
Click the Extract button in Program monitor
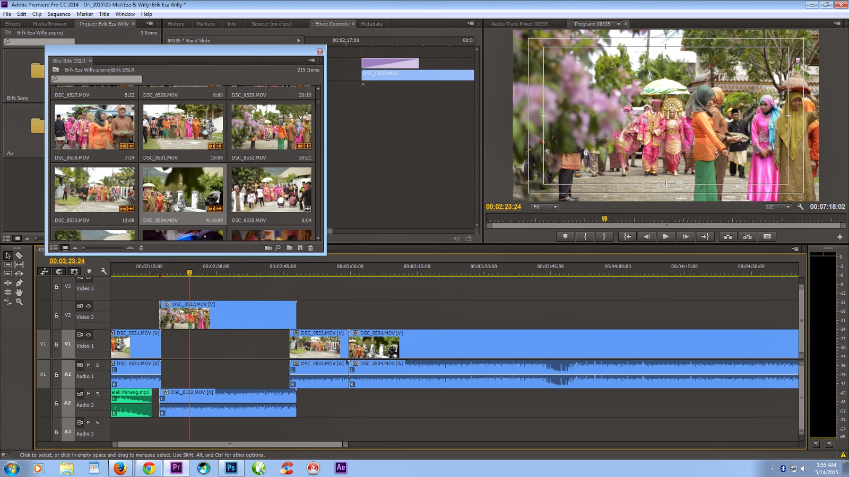[748, 236]
